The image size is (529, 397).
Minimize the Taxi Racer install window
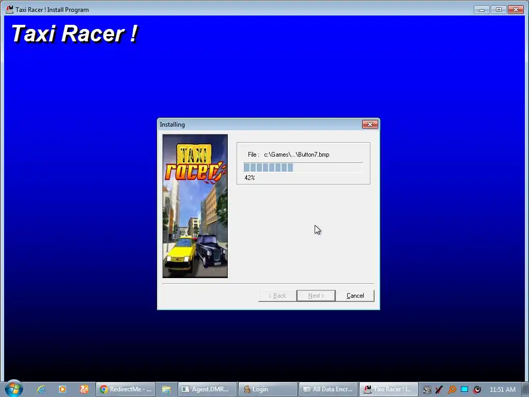(x=481, y=10)
